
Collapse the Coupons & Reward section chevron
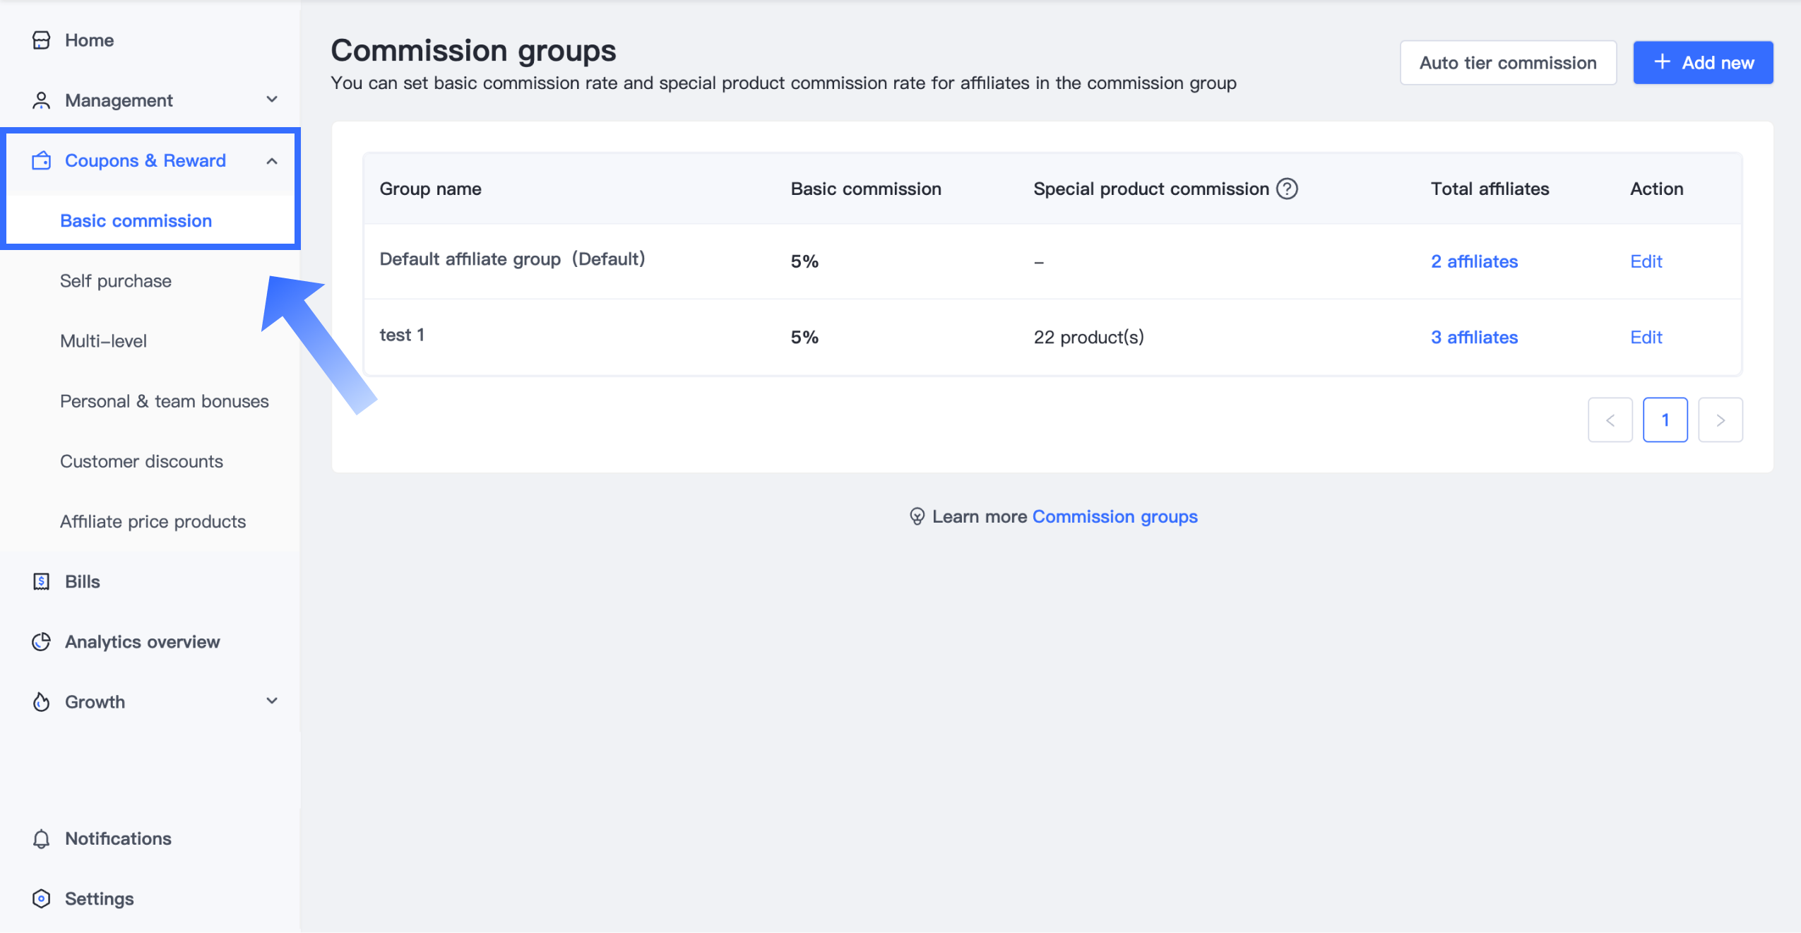(272, 161)
